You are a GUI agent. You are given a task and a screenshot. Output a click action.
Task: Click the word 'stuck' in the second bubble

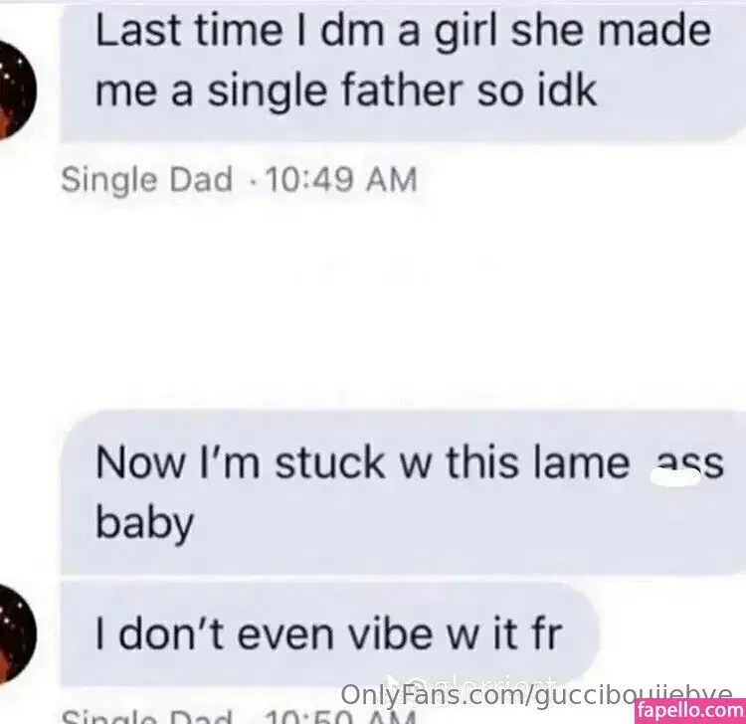click(329, 462)
